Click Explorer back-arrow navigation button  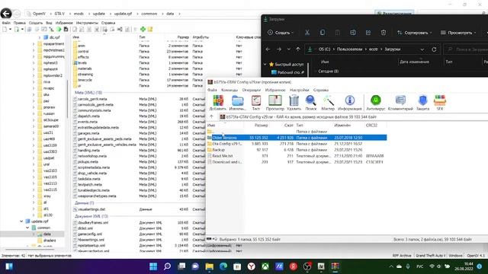(268, 49)
